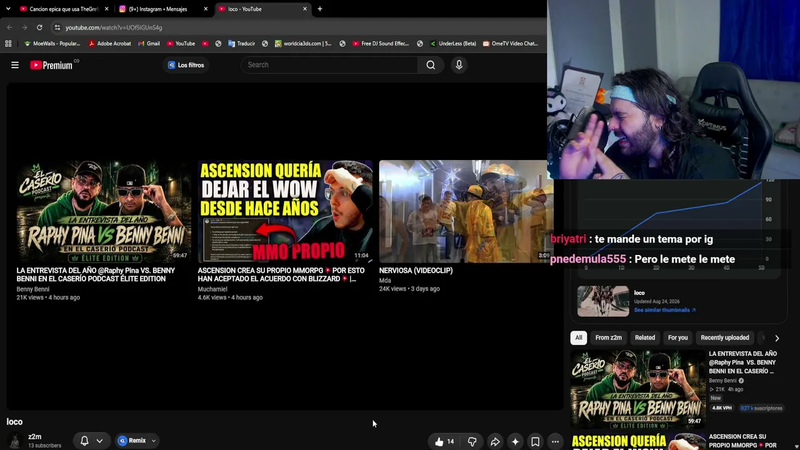Open the Benny Benni channel in sidebar
The height and width of the screenshot is (450, 800).
click(x=722, y=381)
